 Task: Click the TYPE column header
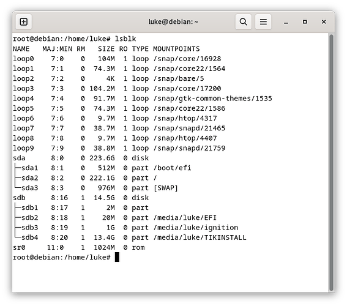coord(140,49)
